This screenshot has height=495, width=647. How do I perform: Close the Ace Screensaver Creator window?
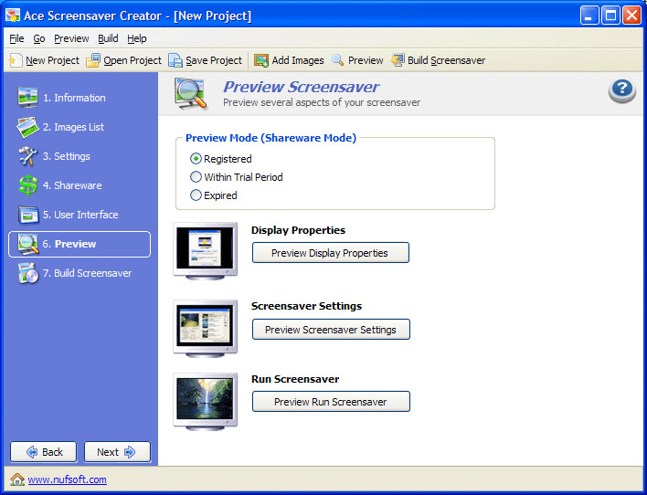coord(631,16)
